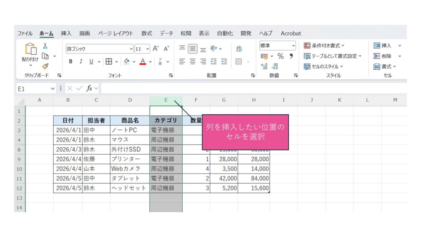Click the insert function fx icon
The width and height of the screenshot is (421, 237).
(89, 88)
